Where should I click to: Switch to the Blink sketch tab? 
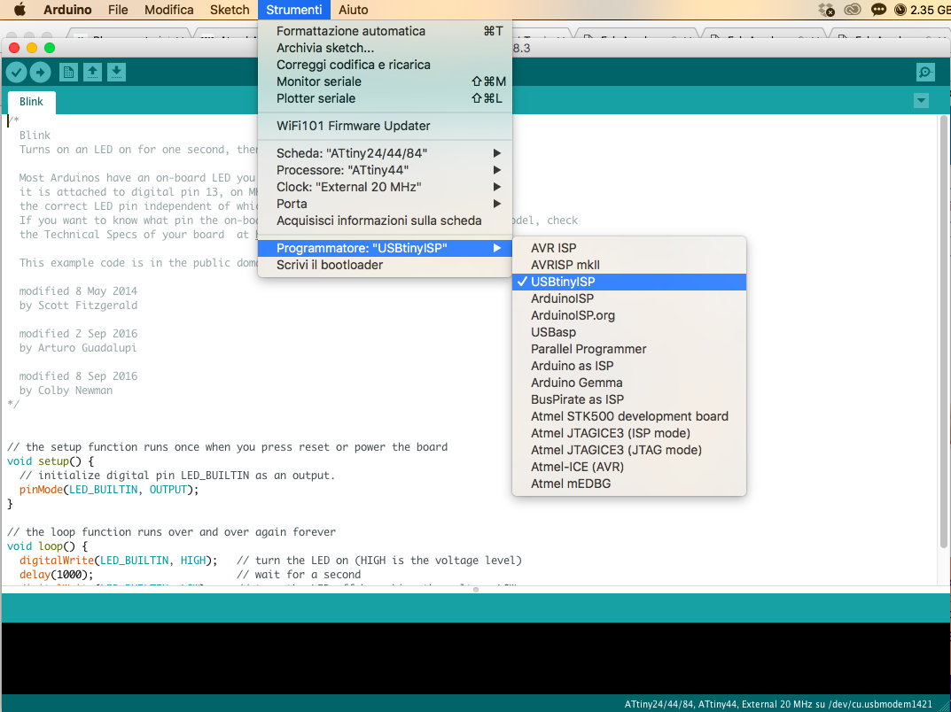tap(32, 102)
